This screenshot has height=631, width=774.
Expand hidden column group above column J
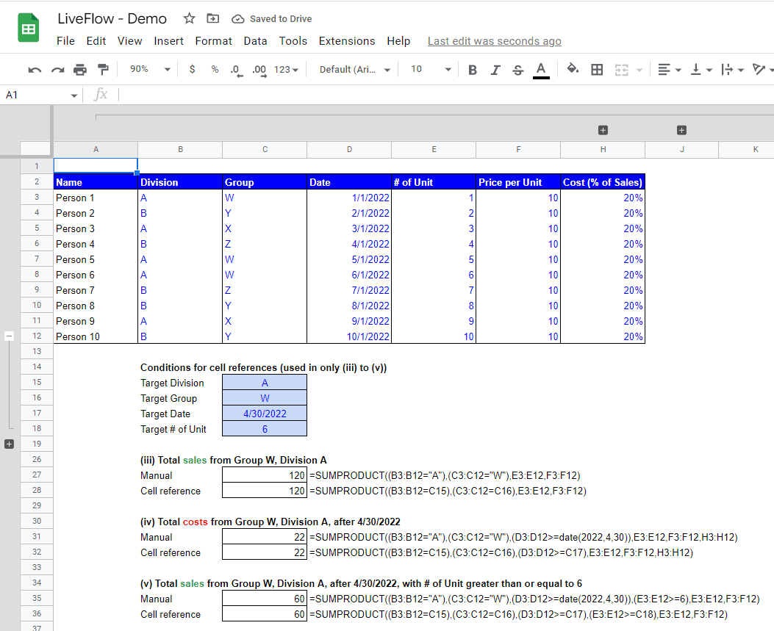681,130
